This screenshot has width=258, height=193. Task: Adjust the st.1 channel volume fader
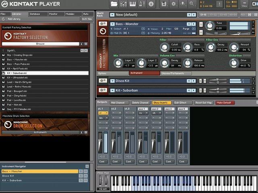coord(100,141)
